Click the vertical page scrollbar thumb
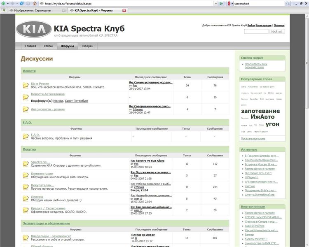Image resolution: width=309 pixels, height=247 pixels. 307,63
